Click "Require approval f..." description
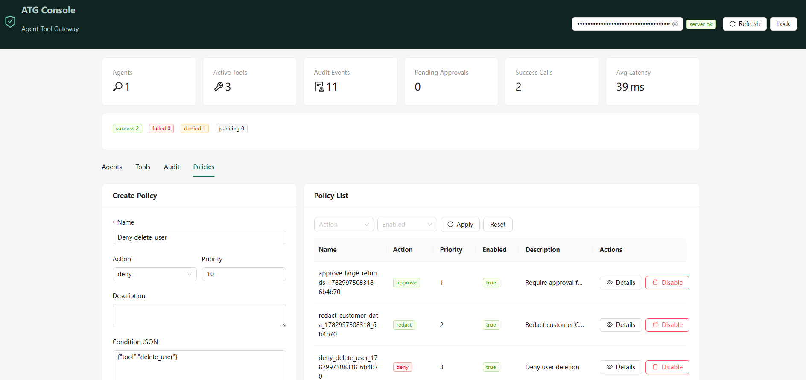This screenshot has height=380, width=806. [554, 283]
